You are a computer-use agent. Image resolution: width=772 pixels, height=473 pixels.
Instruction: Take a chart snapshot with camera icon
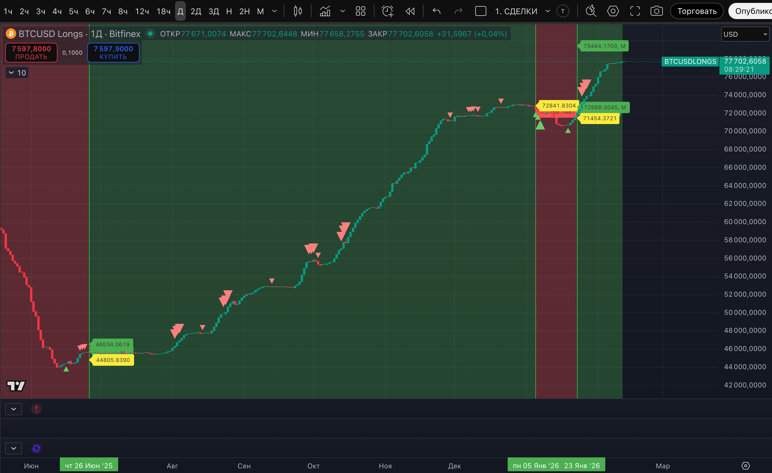[x=656, y=11]
